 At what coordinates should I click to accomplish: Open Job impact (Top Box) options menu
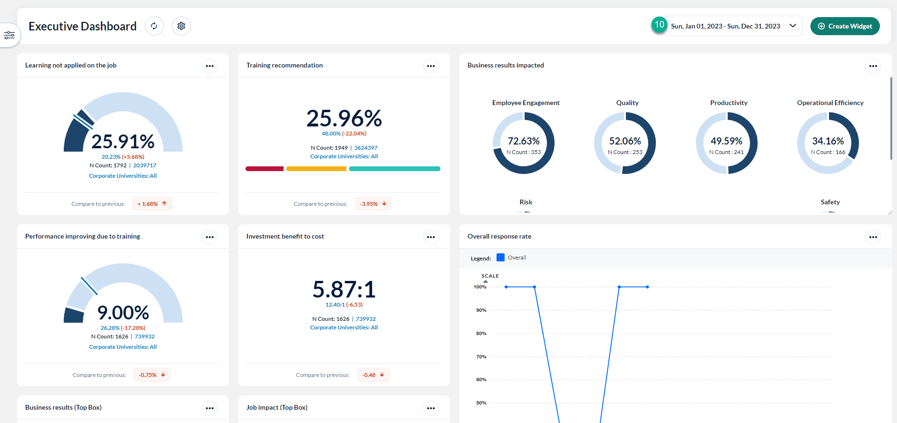[431, 408]
